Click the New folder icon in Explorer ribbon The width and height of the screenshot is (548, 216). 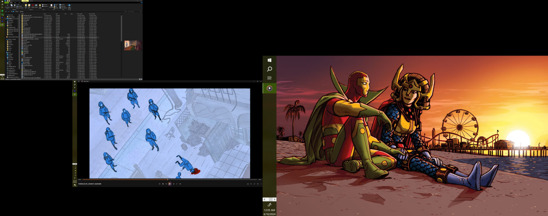click(x=40, y=5)
